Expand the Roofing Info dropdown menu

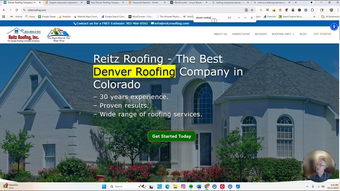283,34
